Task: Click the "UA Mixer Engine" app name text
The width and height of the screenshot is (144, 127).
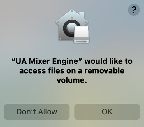Action: tap(47, 61)
